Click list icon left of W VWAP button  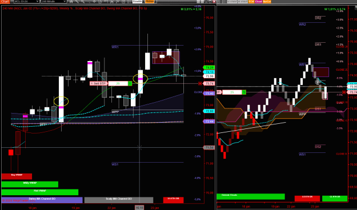tap(224, 1)
